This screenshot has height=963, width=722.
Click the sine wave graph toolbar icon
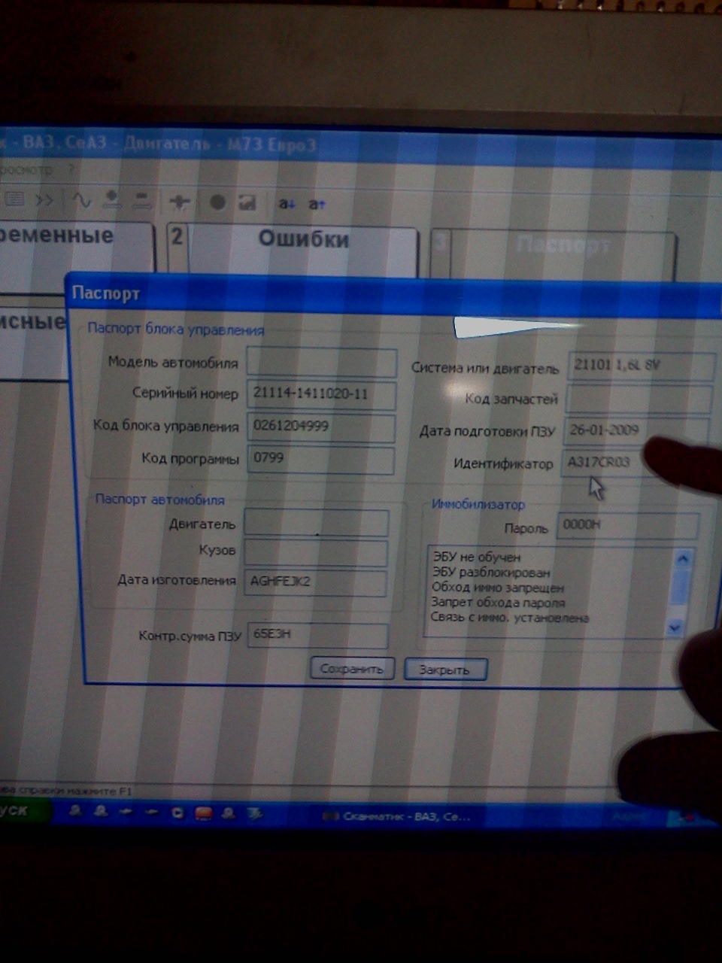[x=80, y=200]
